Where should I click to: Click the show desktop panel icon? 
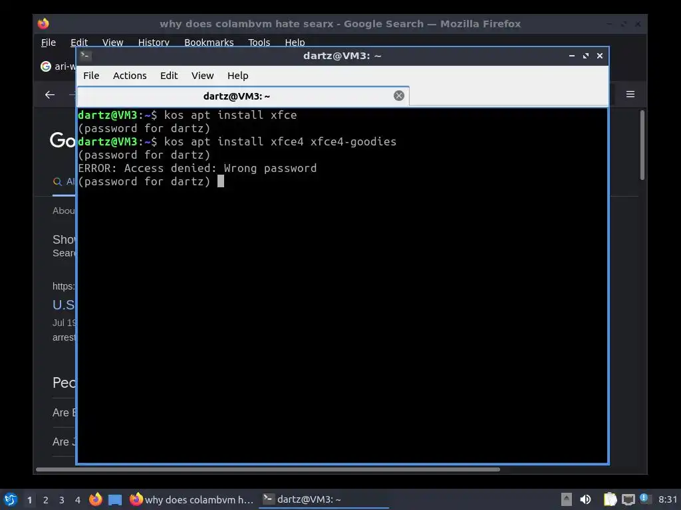114,500
